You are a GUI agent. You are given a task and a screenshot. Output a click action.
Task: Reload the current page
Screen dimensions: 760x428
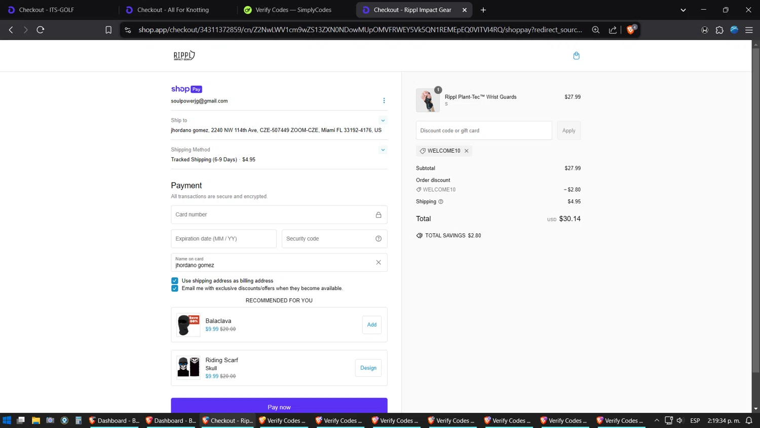click(x=41, y=30)
